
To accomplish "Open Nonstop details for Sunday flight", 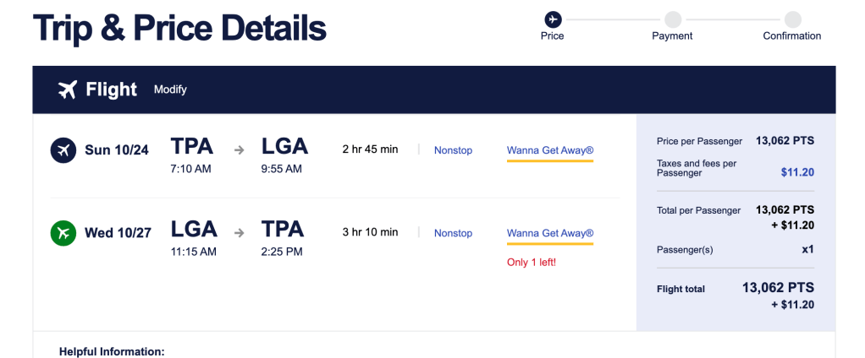I will [x=453, y=150].
